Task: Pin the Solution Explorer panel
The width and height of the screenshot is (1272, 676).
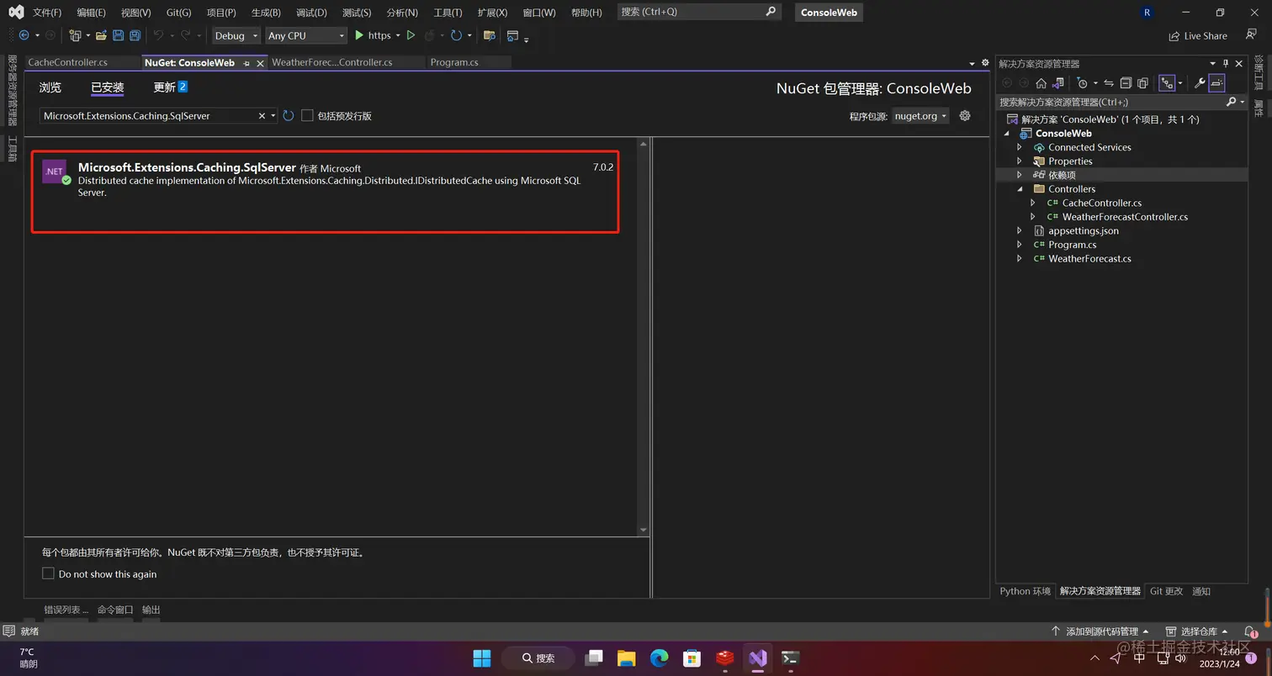Action: [1226, 63]
